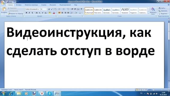170x96 pixels.
Task: Click the Word document icon in taskbar
Action: coord(57,94)
